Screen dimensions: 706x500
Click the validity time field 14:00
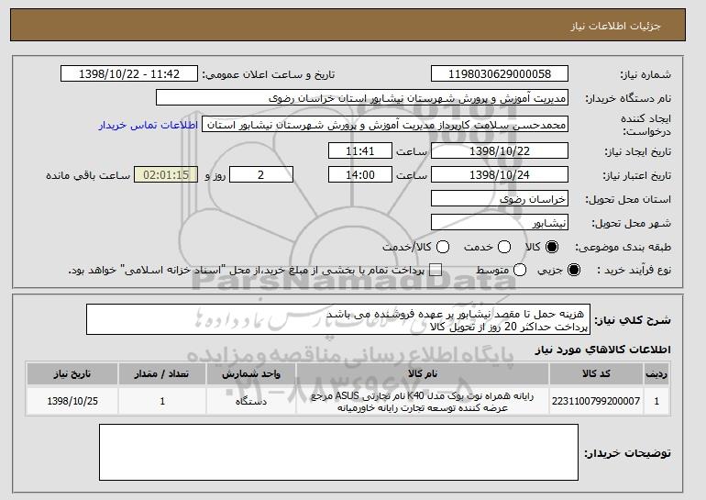(360, 175)
